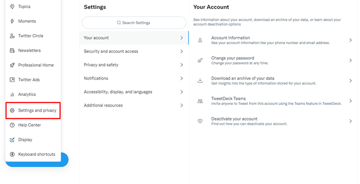Click the Settings heading text
Viewport: 360px width, 184px height.
[x=95, y=7]
